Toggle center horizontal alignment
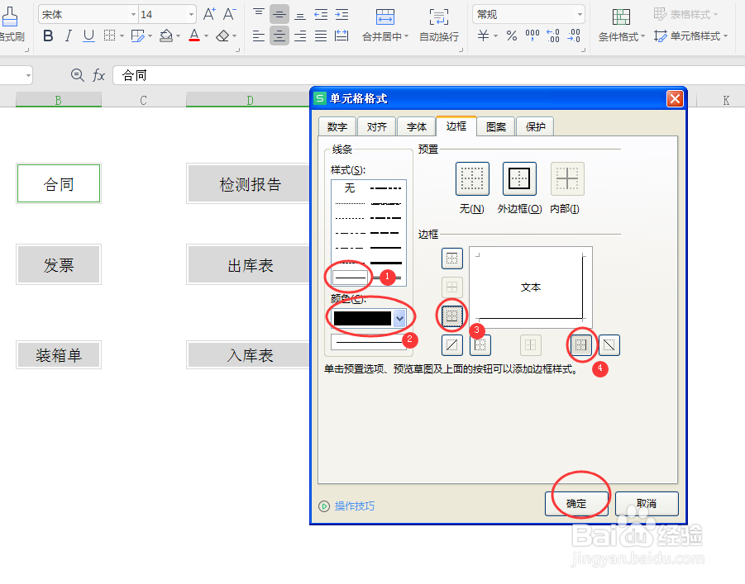 279,36
